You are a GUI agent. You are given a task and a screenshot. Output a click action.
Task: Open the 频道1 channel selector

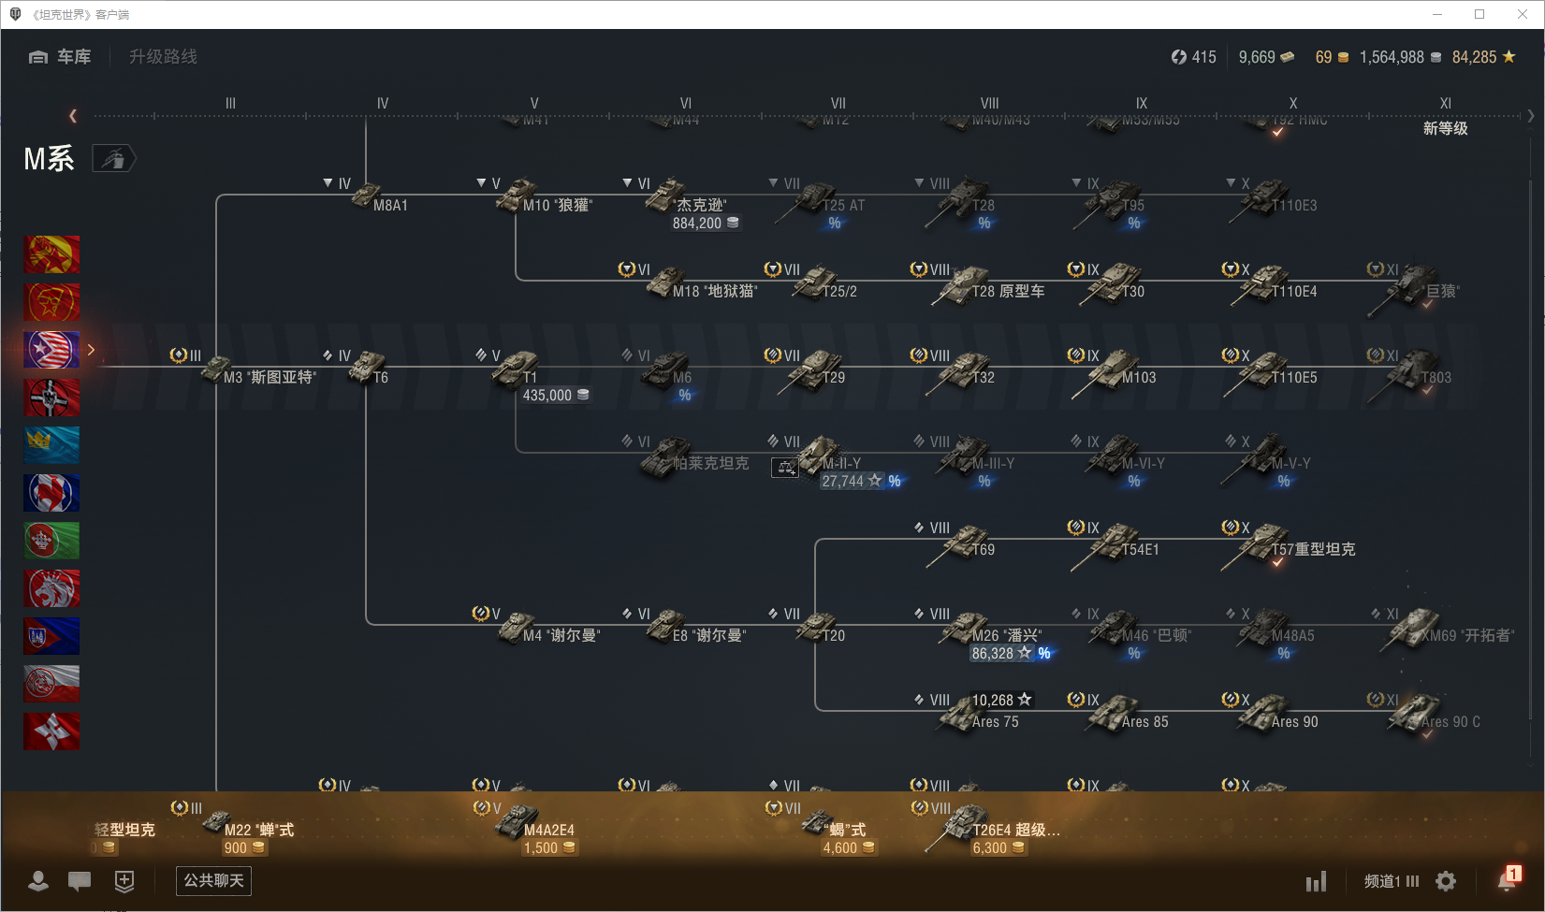pyautogui.click(x=1392, y=881)
